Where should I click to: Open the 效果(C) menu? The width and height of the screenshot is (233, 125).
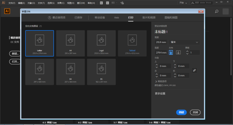(x=61, y=3)
